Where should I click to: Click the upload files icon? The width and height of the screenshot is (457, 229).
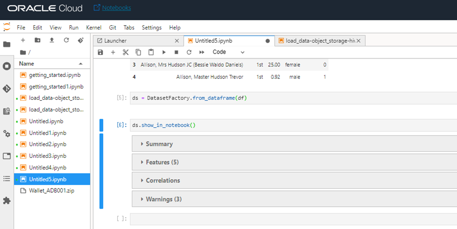[x=52, y=40]
